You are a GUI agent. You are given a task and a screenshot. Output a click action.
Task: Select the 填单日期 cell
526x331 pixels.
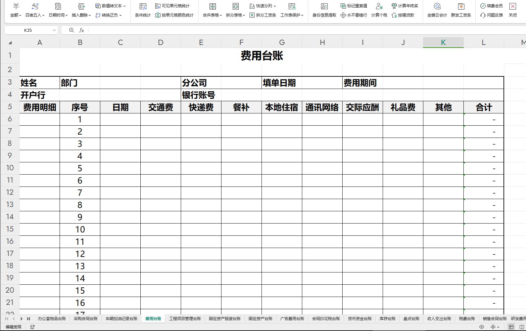pyautogui.click(x=282, y=83)
